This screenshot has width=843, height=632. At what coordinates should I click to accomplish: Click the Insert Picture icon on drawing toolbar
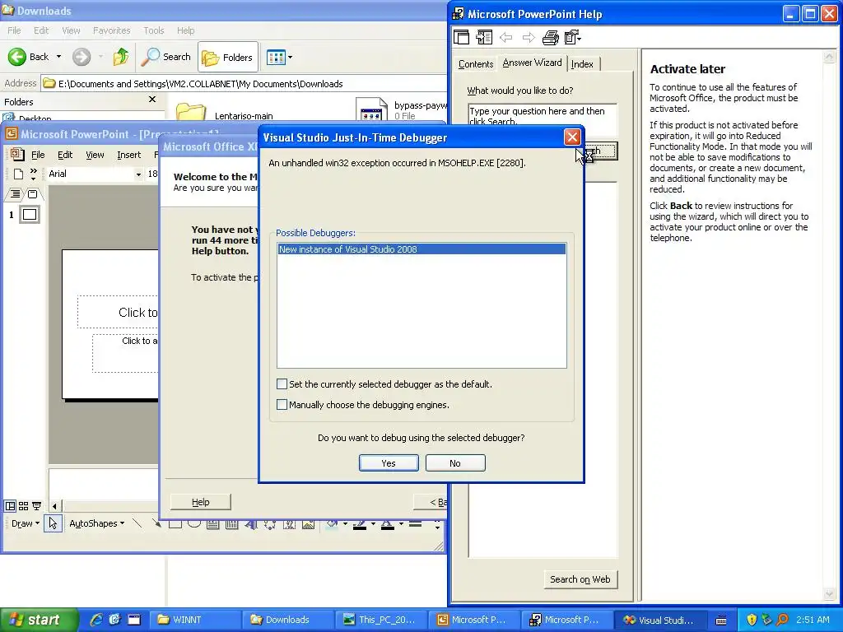pyautogui.click(x=309, y=524)
